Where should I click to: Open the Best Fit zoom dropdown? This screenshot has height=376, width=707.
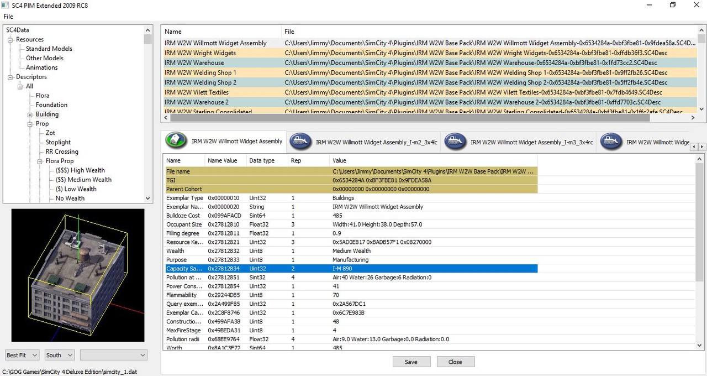[22, 355]
